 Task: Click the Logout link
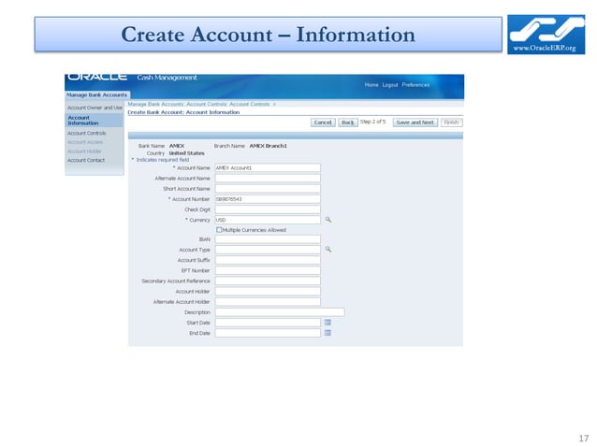[390, 85]
